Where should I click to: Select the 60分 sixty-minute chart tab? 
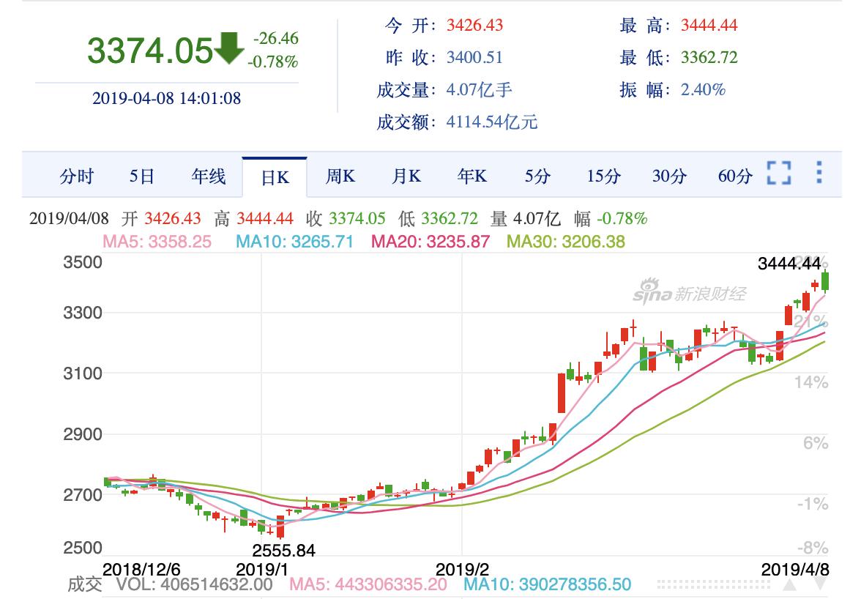(735, 176)
